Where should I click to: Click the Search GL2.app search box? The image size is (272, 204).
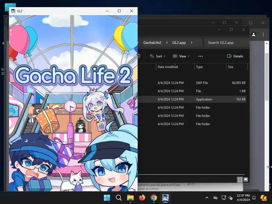click(x=226, y=43)
